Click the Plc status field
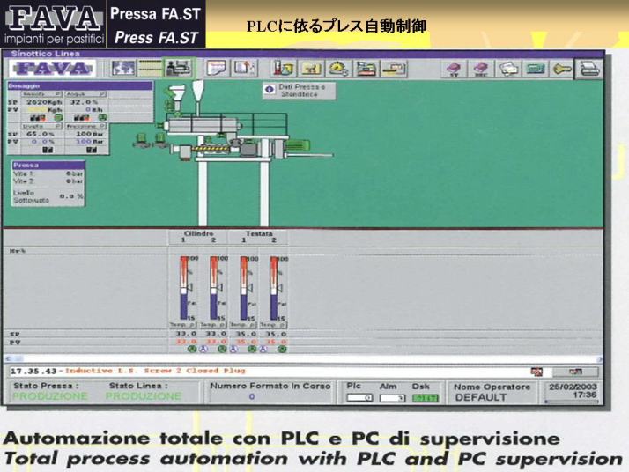 [x=359, y=398]
